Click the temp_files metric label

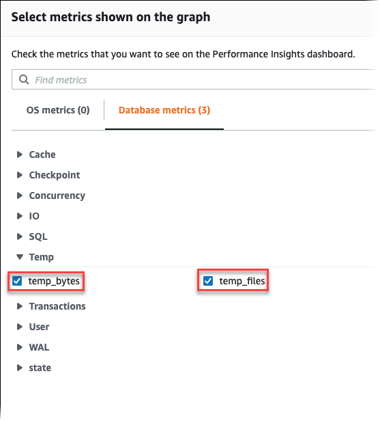point(242,281)
